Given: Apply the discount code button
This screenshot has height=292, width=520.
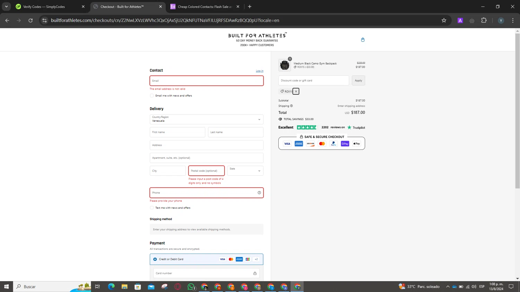Looking at the screenshot, I should [x=358, y=81].
